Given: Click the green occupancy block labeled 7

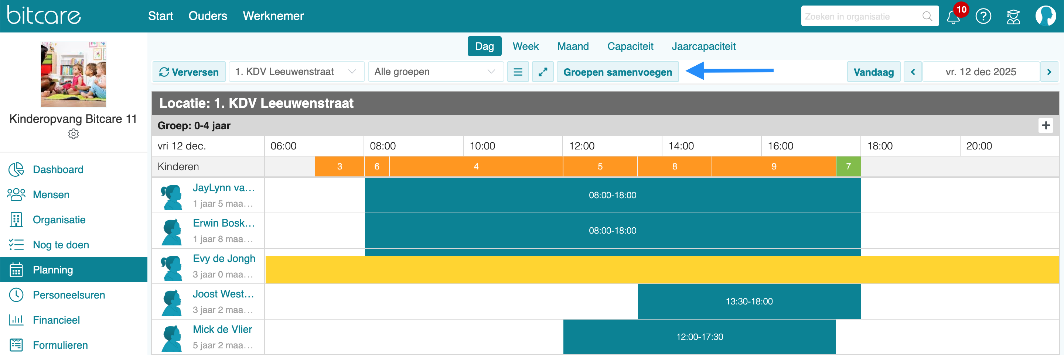Looking at the screenshot, I should coord(848,166).
